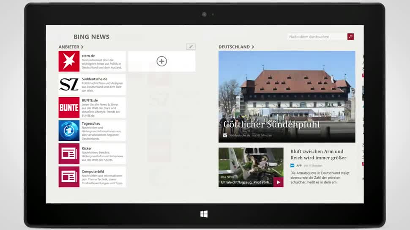Click the dpa News label on video
The height and width of the screenshot is (230, 410).
click(227, 177)
